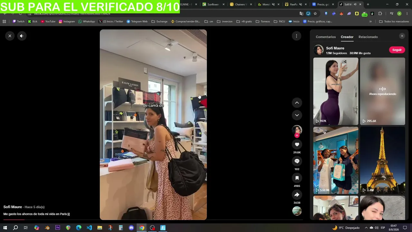
Task: Open a new browser tab
Action: [x=368, y=5]
